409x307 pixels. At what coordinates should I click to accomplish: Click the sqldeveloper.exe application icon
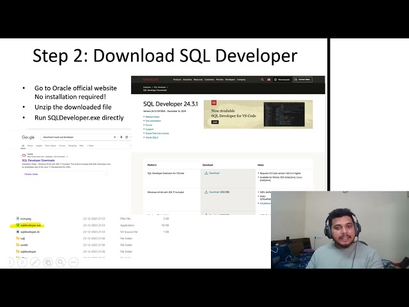(17, 225)
